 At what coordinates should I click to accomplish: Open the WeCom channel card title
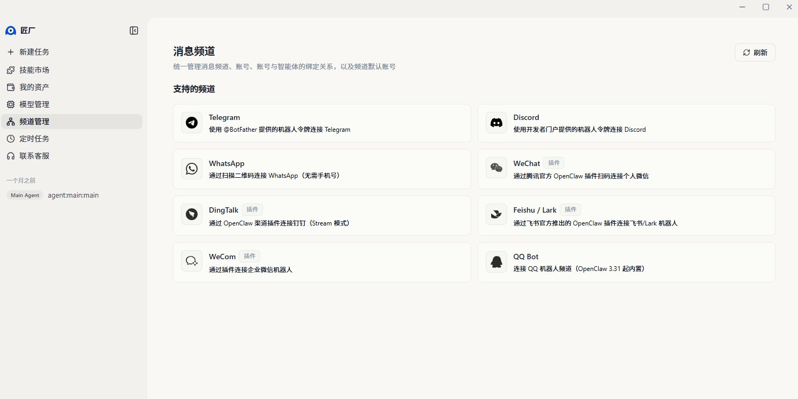coord(222,257)
